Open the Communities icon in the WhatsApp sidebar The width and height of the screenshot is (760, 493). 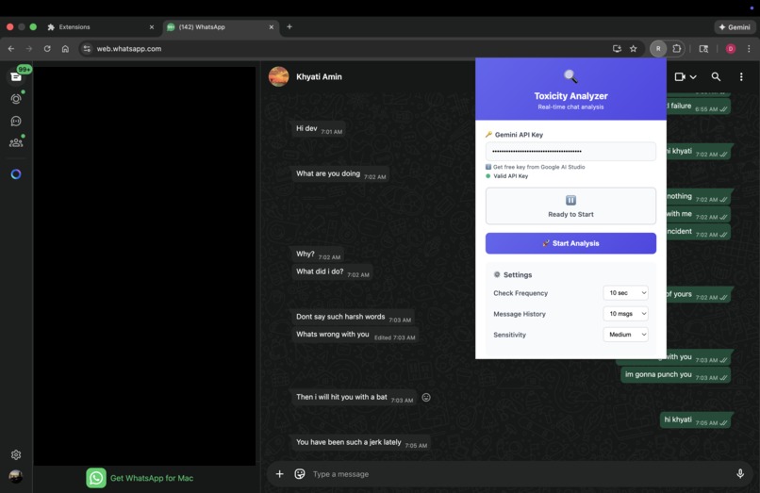point(16,142)
